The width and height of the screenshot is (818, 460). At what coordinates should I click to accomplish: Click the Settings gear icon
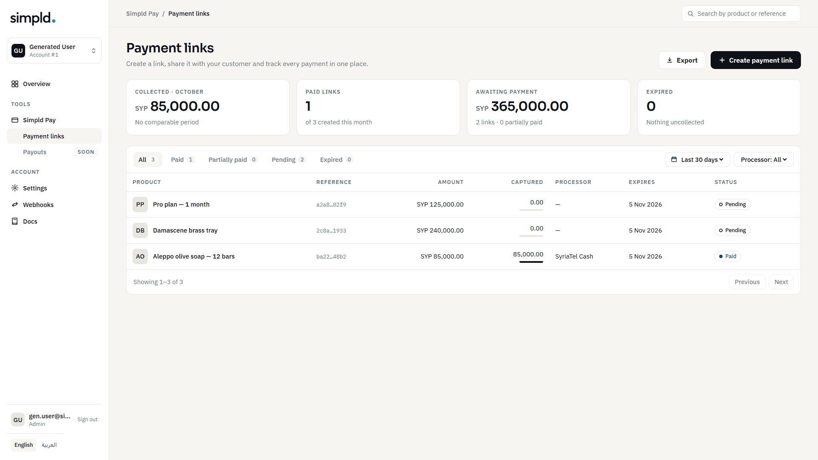tap(15, 188)
